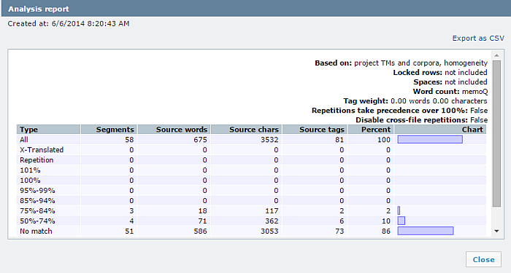This screenshot has width=511, height=273.
Task: Click the All row segments value 58
Action: (x=129, y=140)
